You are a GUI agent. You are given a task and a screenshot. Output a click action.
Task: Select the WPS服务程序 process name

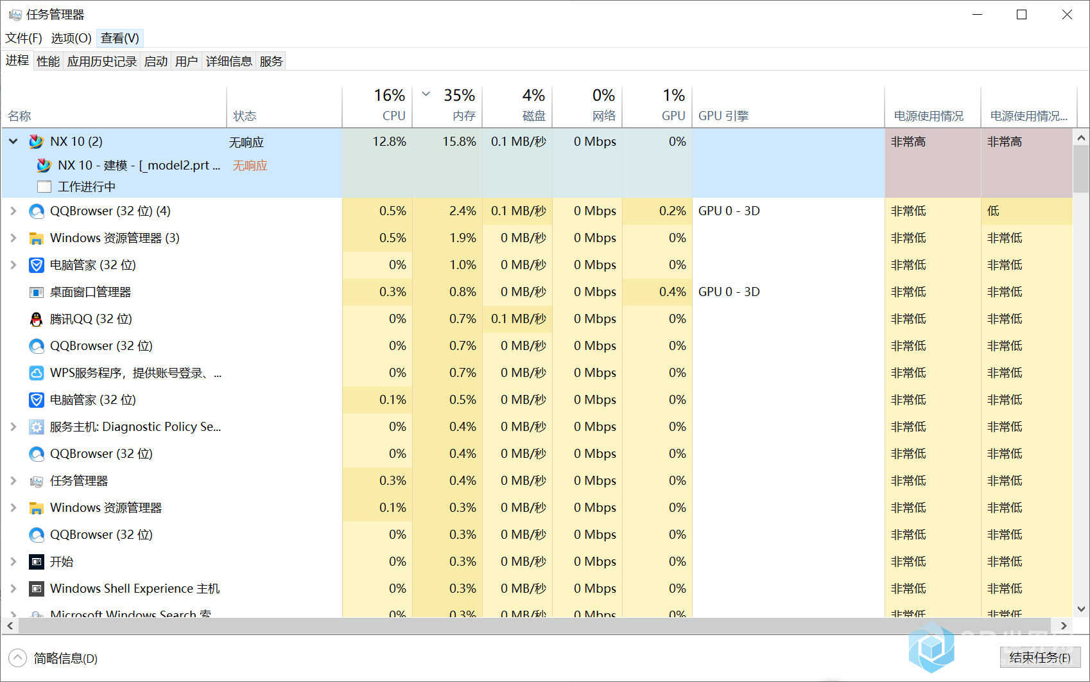point(136,373)
